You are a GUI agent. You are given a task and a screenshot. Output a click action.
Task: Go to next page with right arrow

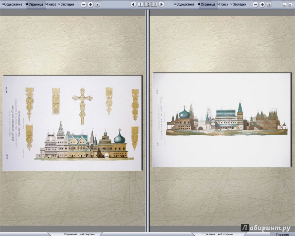[x=161, y=4]
